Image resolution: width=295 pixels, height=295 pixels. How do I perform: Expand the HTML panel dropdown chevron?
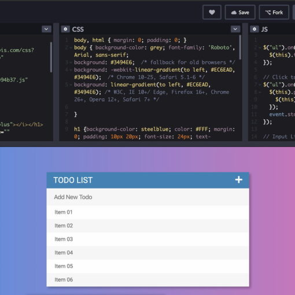[x=46, y=29]
